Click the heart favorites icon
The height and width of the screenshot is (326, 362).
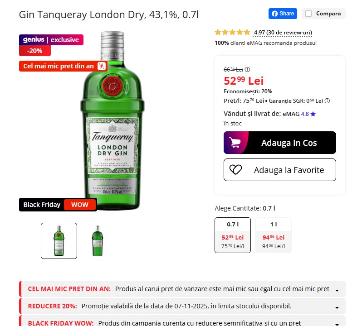(235, 170)
